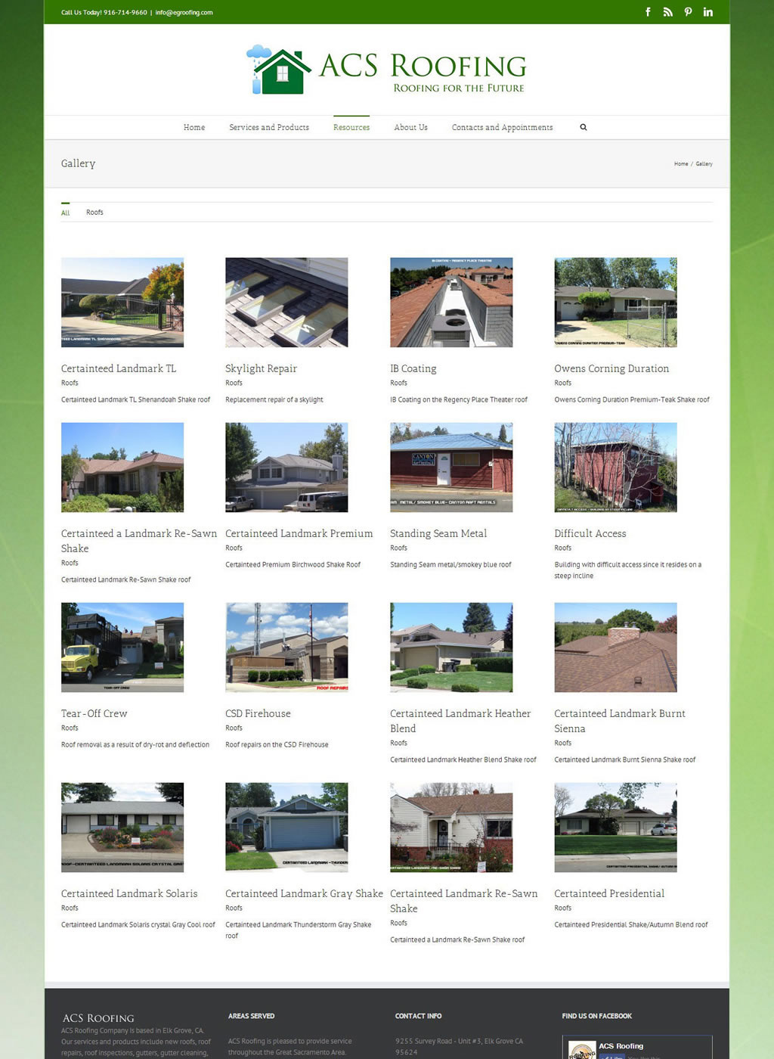The image size is (774, 1059).
Task: Click 'Replacement repair of a skylight' description
Action: coord(274,399)
